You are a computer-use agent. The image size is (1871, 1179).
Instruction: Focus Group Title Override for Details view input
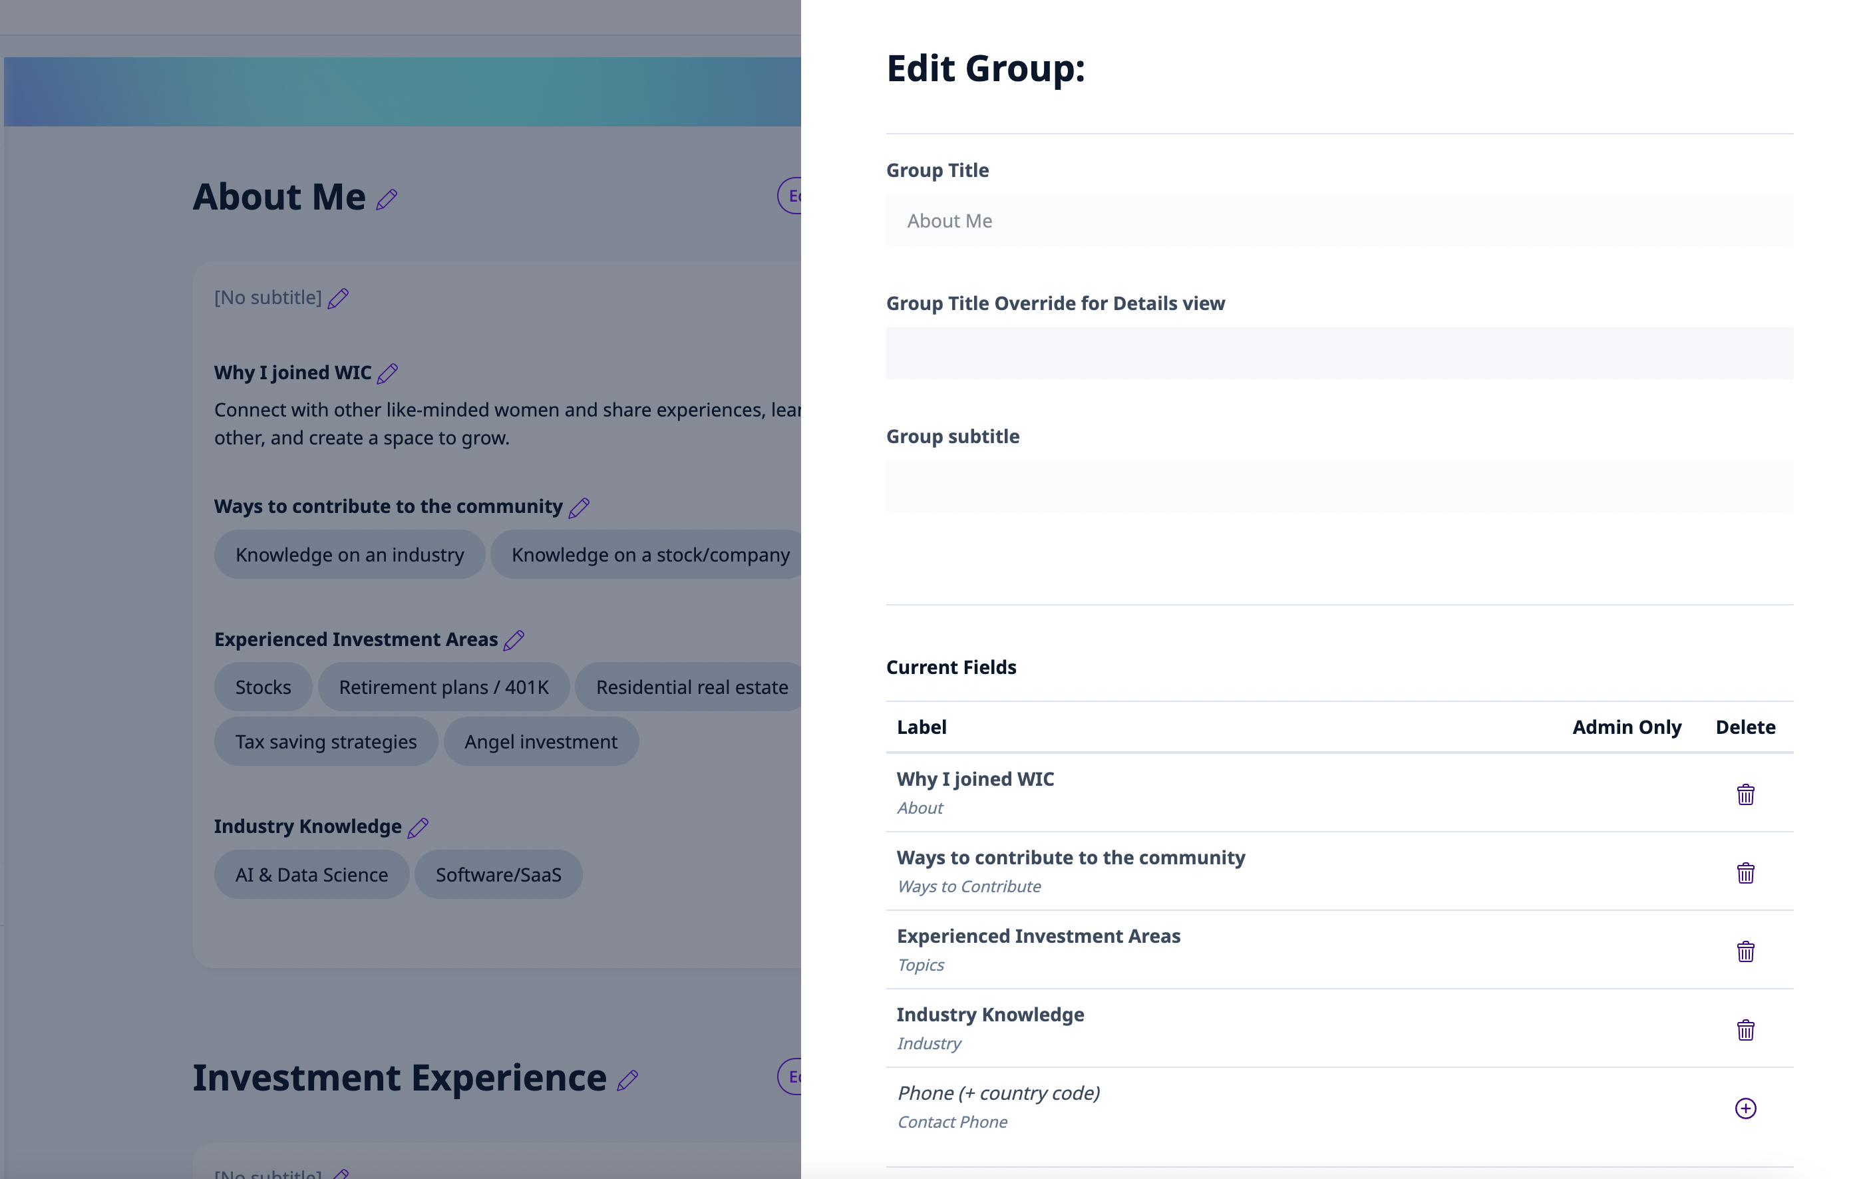tap(1339, 353)
